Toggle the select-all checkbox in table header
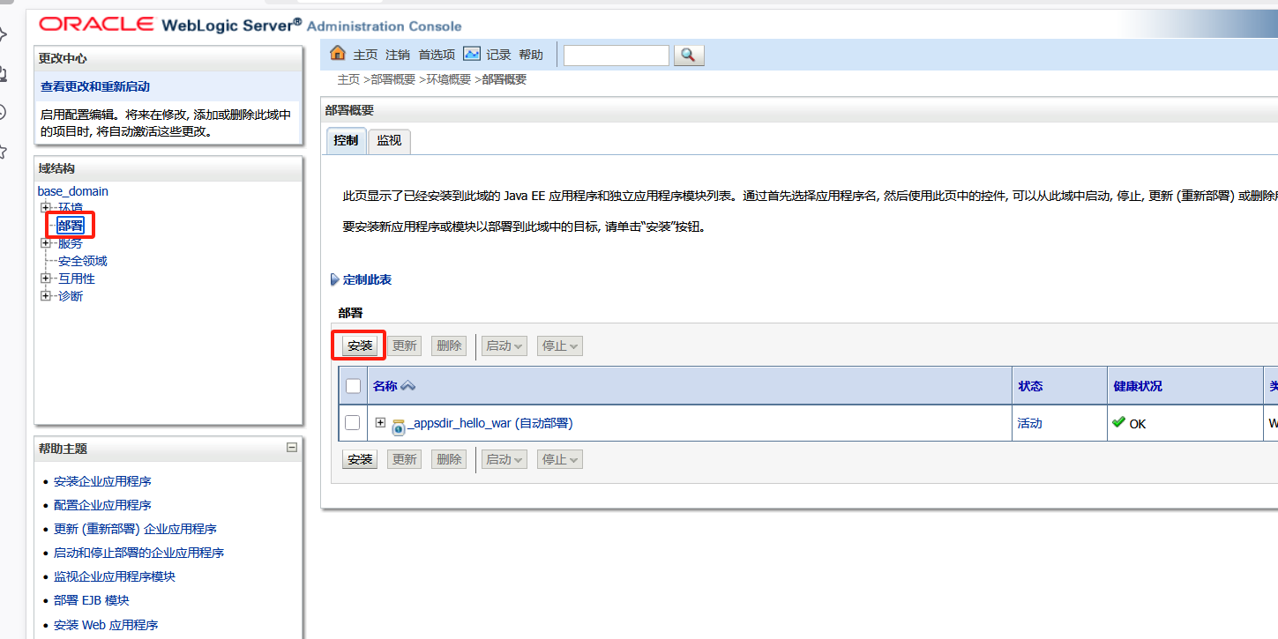Screen dimensions: 1278x639 click(353, 386)
